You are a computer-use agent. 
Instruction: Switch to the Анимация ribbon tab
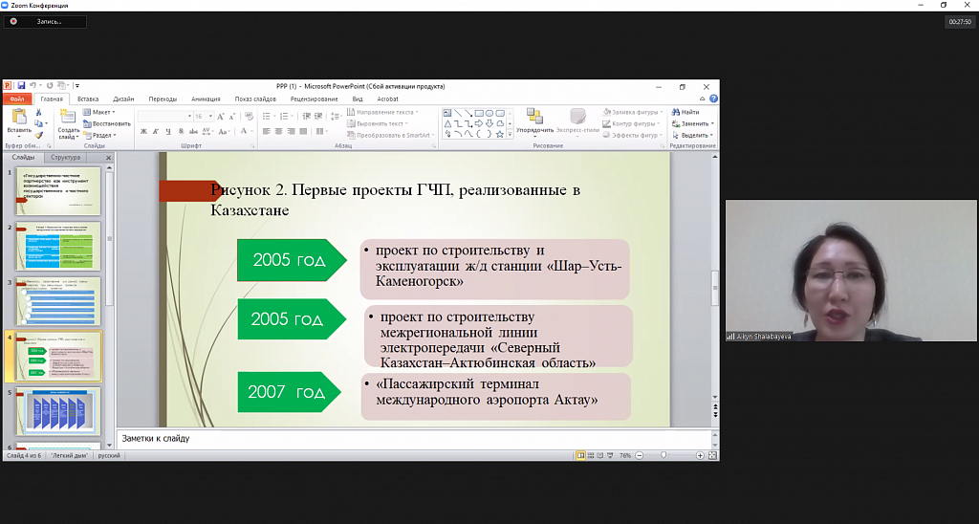pos(207,98)
